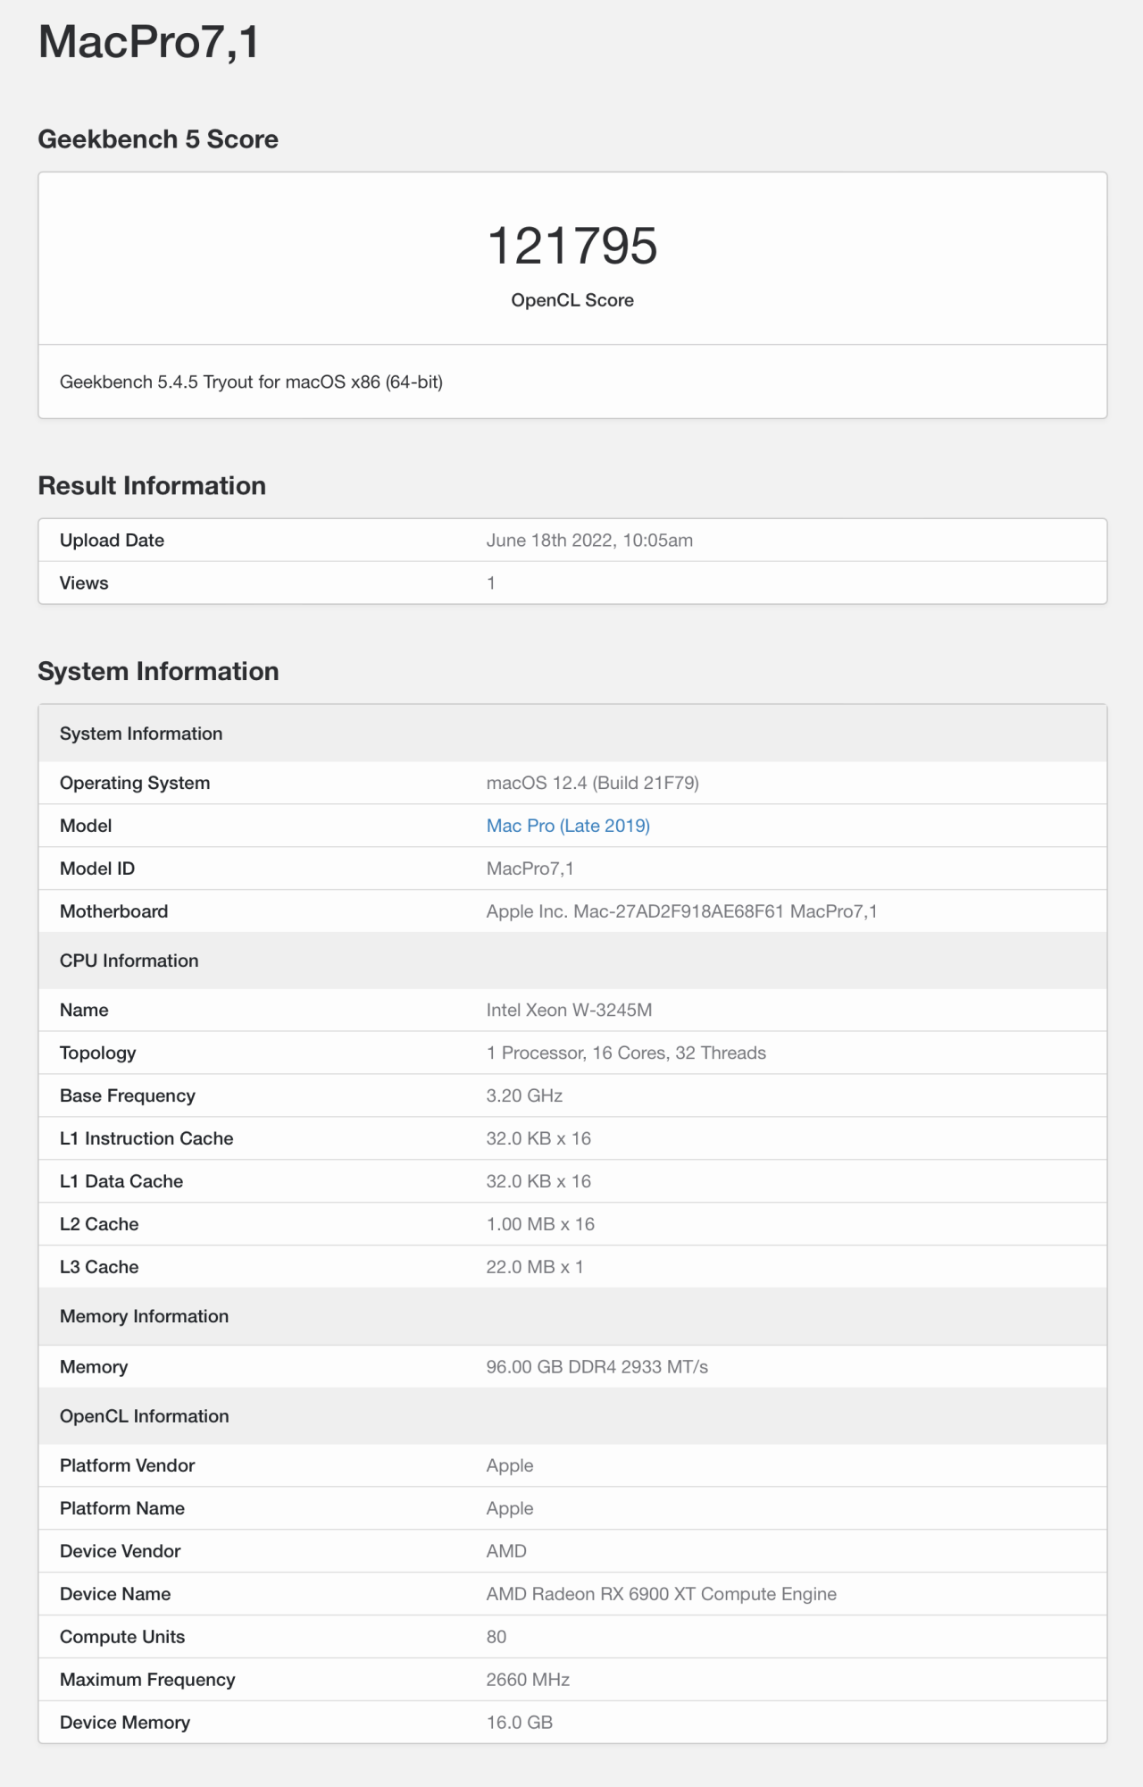This screenshot has height=1787, width=1143.
Task: Click the OpenCL Score label
Action: tap(572, 300)
